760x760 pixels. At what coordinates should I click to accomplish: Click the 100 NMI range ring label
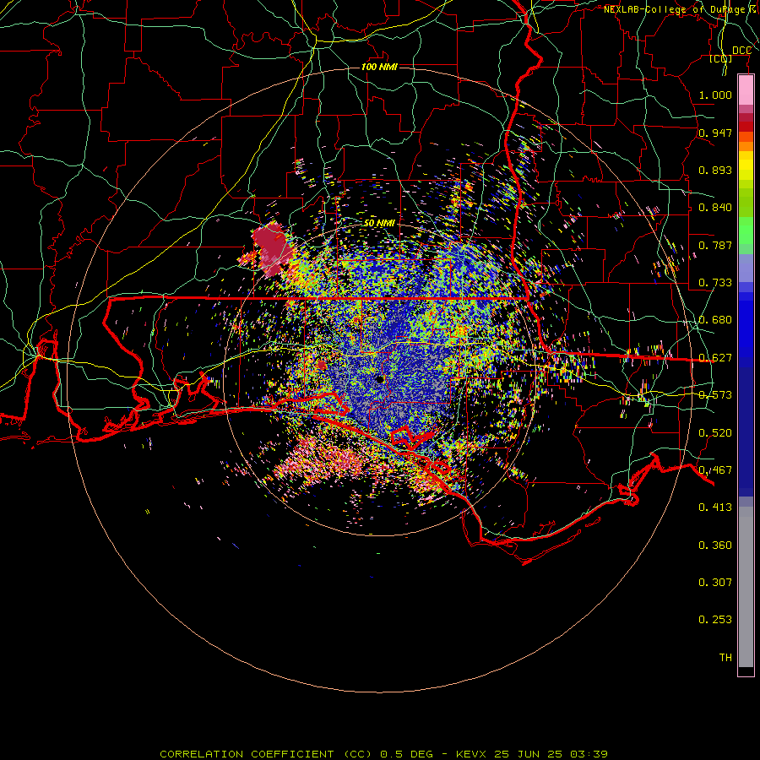[379, 67]
